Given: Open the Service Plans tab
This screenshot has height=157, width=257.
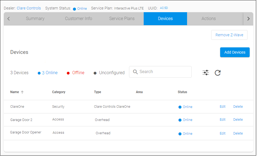Looking at the screenshot, I should point(122,19).
